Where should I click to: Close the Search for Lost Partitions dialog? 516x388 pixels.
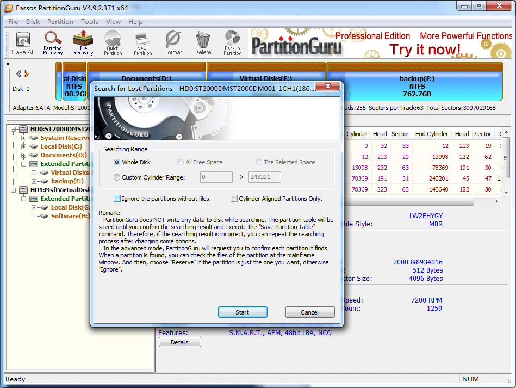click(328, 87)
